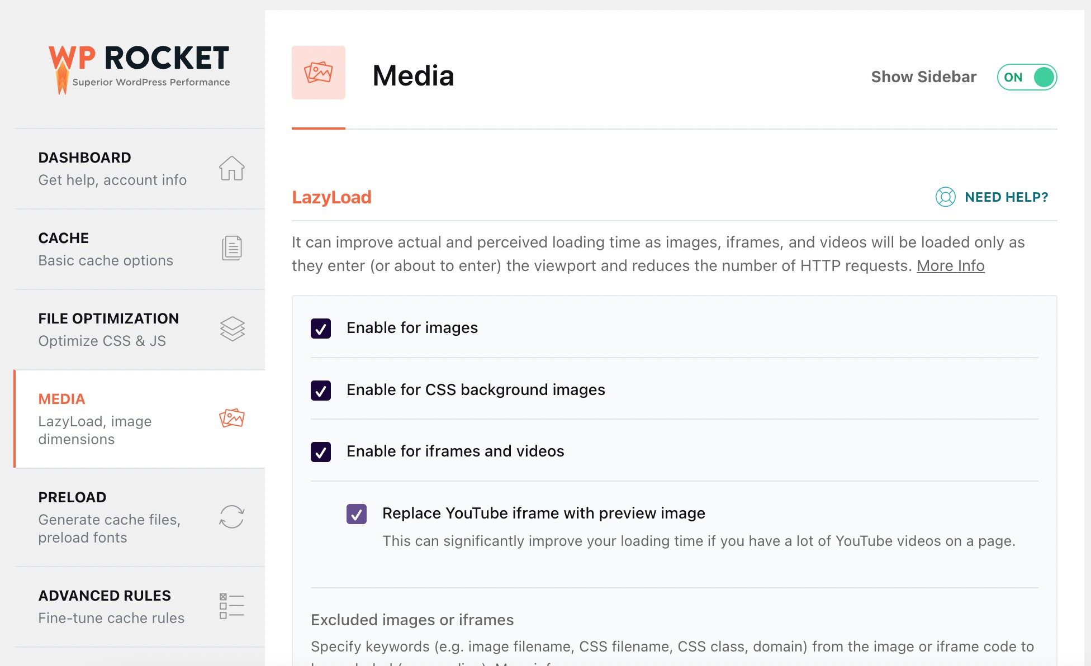
Task: Click the Advanced Rules list icon
Action: coord(231,604)
